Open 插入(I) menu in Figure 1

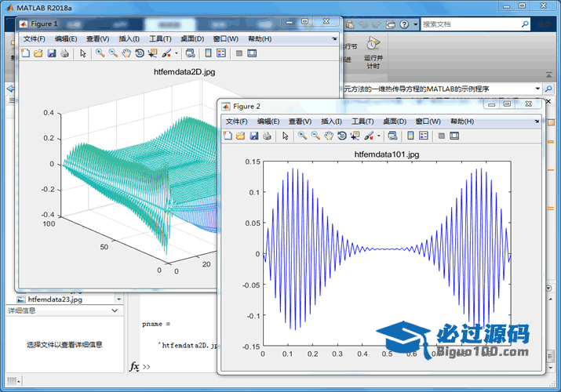point(129,39)
